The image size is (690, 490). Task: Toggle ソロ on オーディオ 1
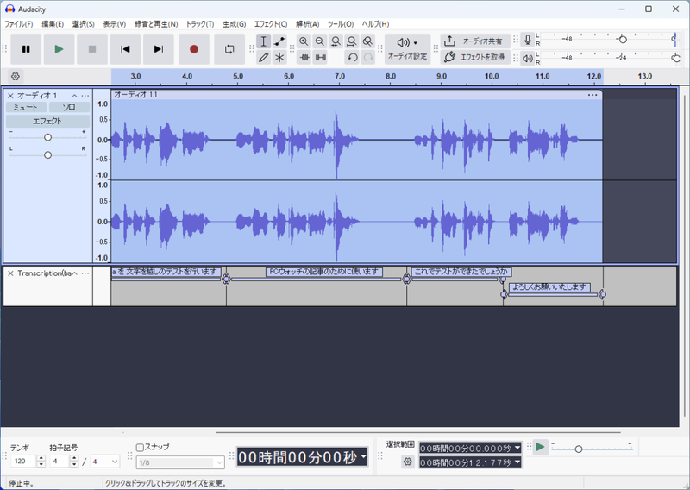click(69, 107)
